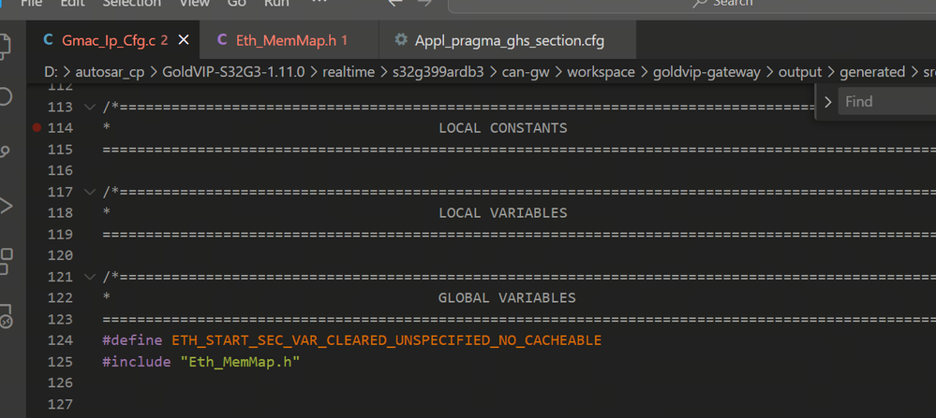The height and width of the screenshot is (418, 936).
Task: Click into the Find input field
Action: coord(885,101)
